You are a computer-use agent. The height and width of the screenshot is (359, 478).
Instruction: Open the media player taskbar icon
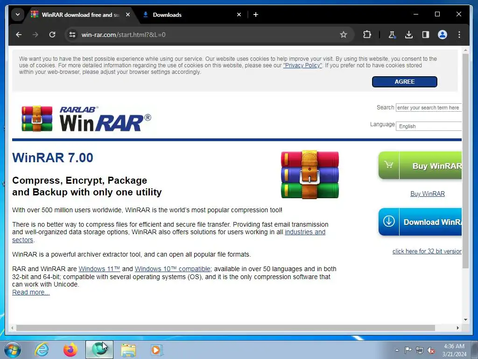(x=157, y=350)
